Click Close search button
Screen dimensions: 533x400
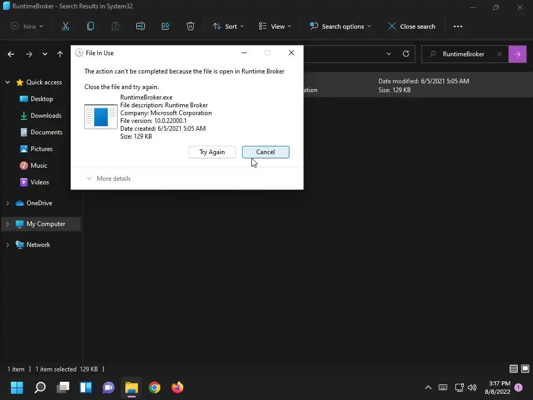point(411,26)
